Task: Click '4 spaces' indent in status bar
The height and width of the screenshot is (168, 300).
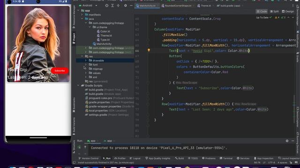Action: click(x=282, y=163)
